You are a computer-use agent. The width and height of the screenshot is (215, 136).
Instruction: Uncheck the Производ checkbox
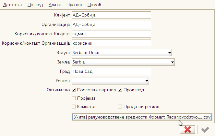(120, 90)
